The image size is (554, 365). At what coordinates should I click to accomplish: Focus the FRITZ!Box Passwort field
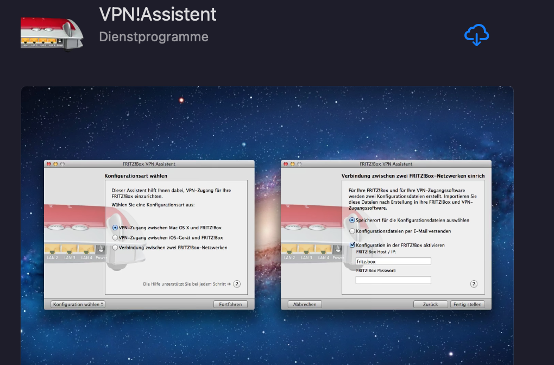point(393,280)
